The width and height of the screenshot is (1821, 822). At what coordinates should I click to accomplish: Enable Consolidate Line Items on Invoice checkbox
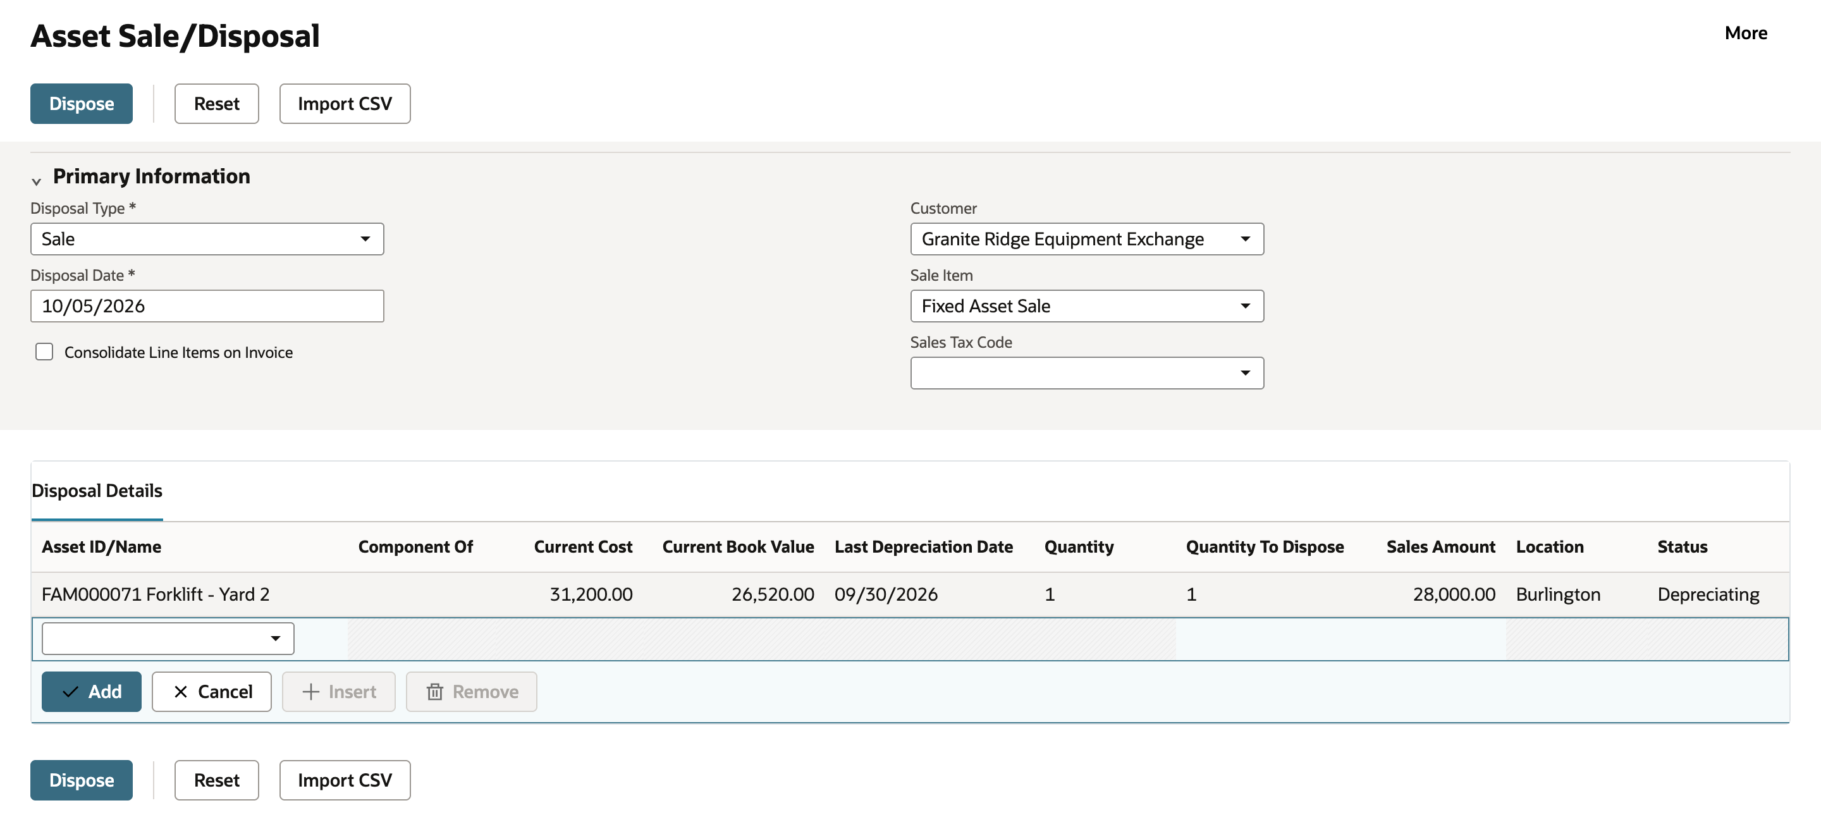(44, 352)
